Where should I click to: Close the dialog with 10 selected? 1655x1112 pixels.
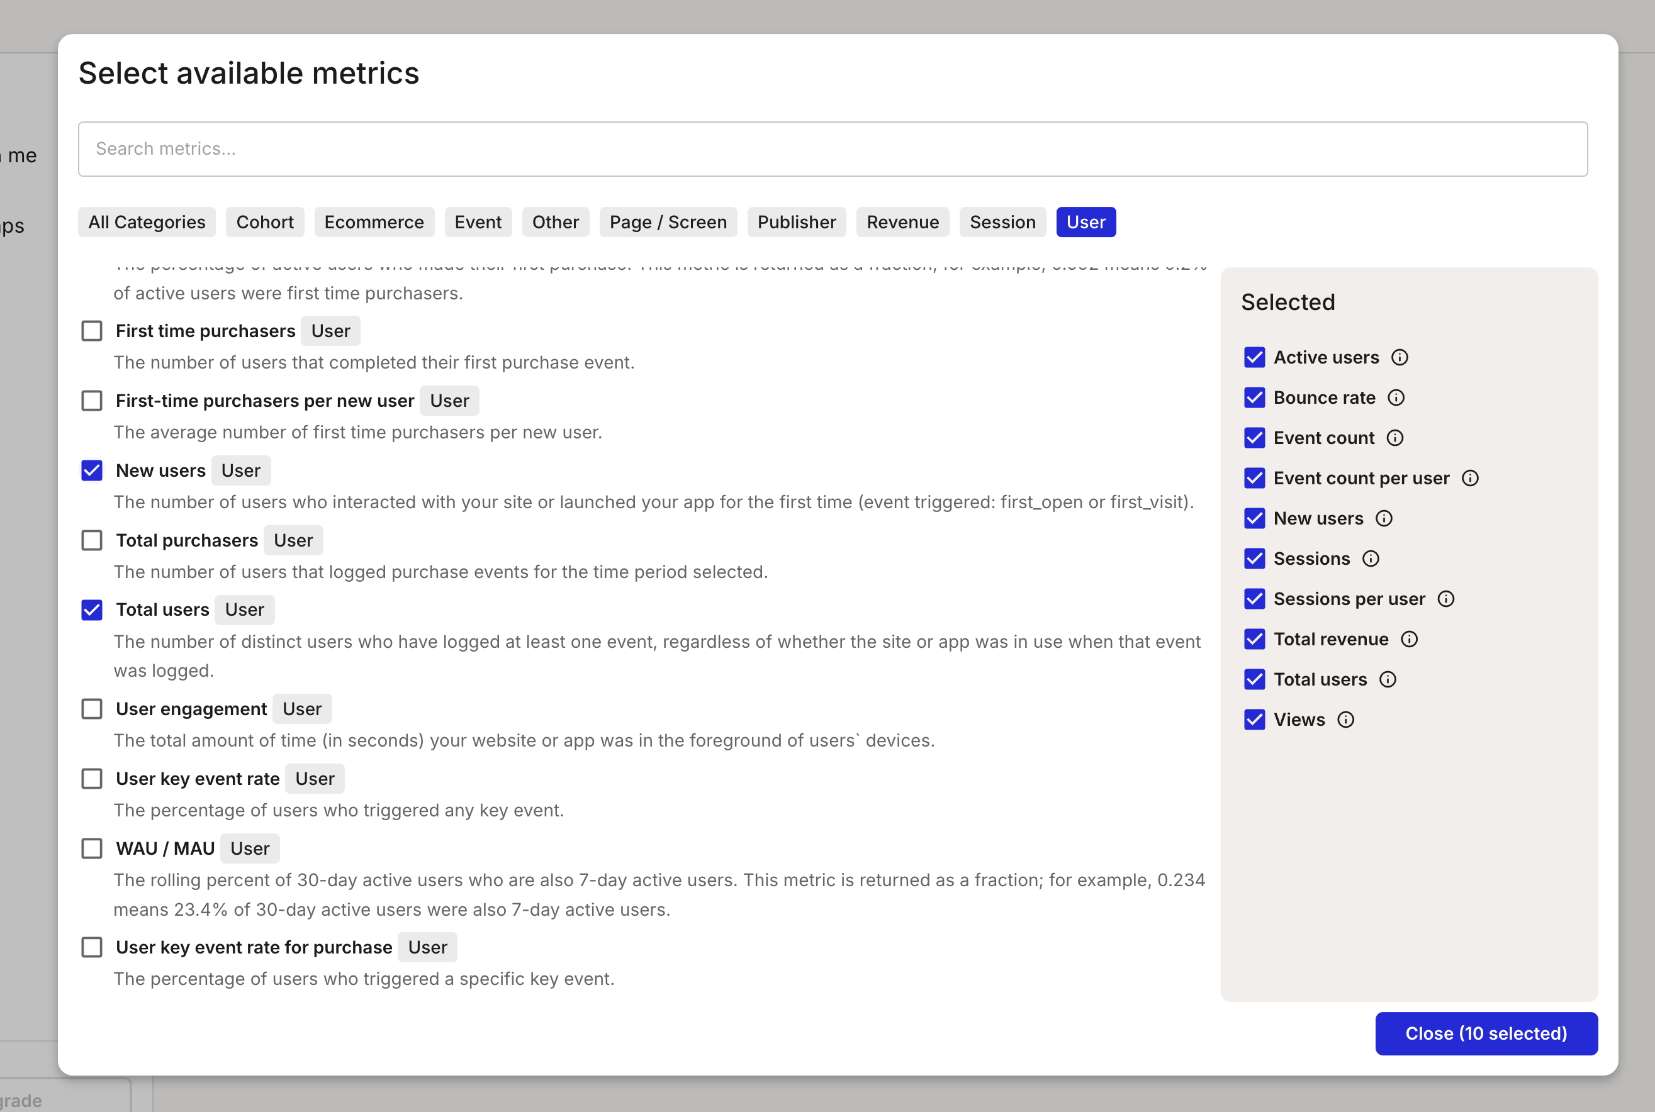[x=1486, y=1033]
